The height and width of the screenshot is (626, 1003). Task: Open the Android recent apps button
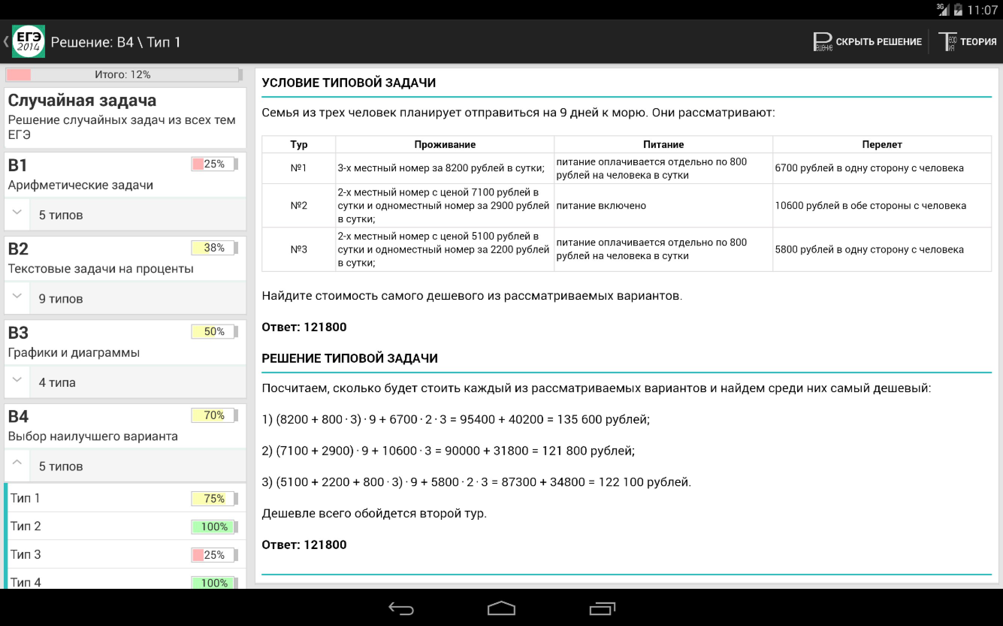(x=602, y=608)
